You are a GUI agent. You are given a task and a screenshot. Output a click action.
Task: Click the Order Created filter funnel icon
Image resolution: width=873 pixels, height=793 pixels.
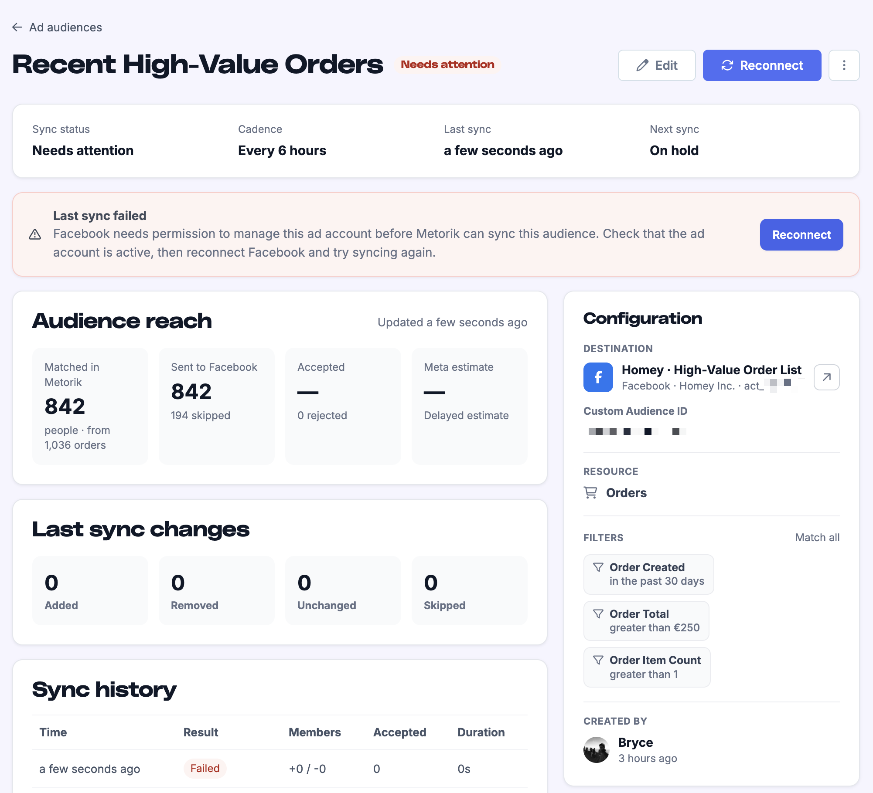click(598, 567)
